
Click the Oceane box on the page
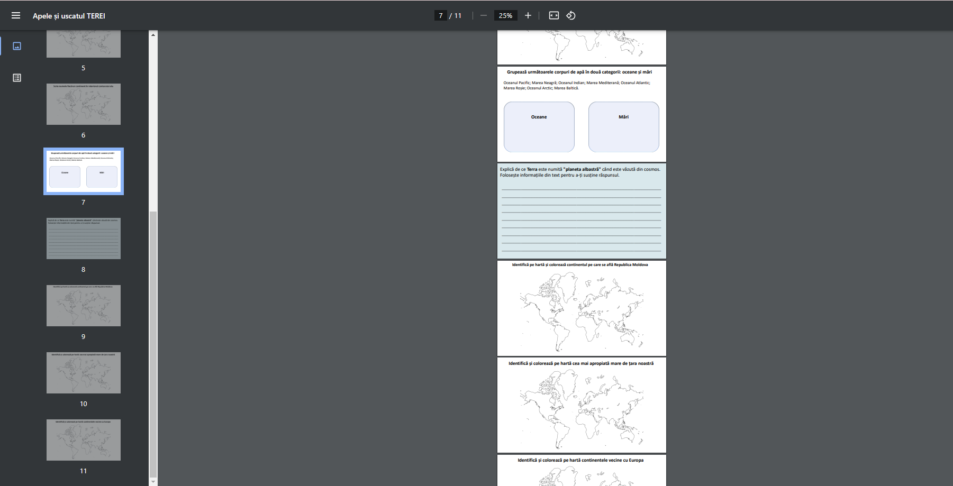pyautogui.click(x=539, y=127)
